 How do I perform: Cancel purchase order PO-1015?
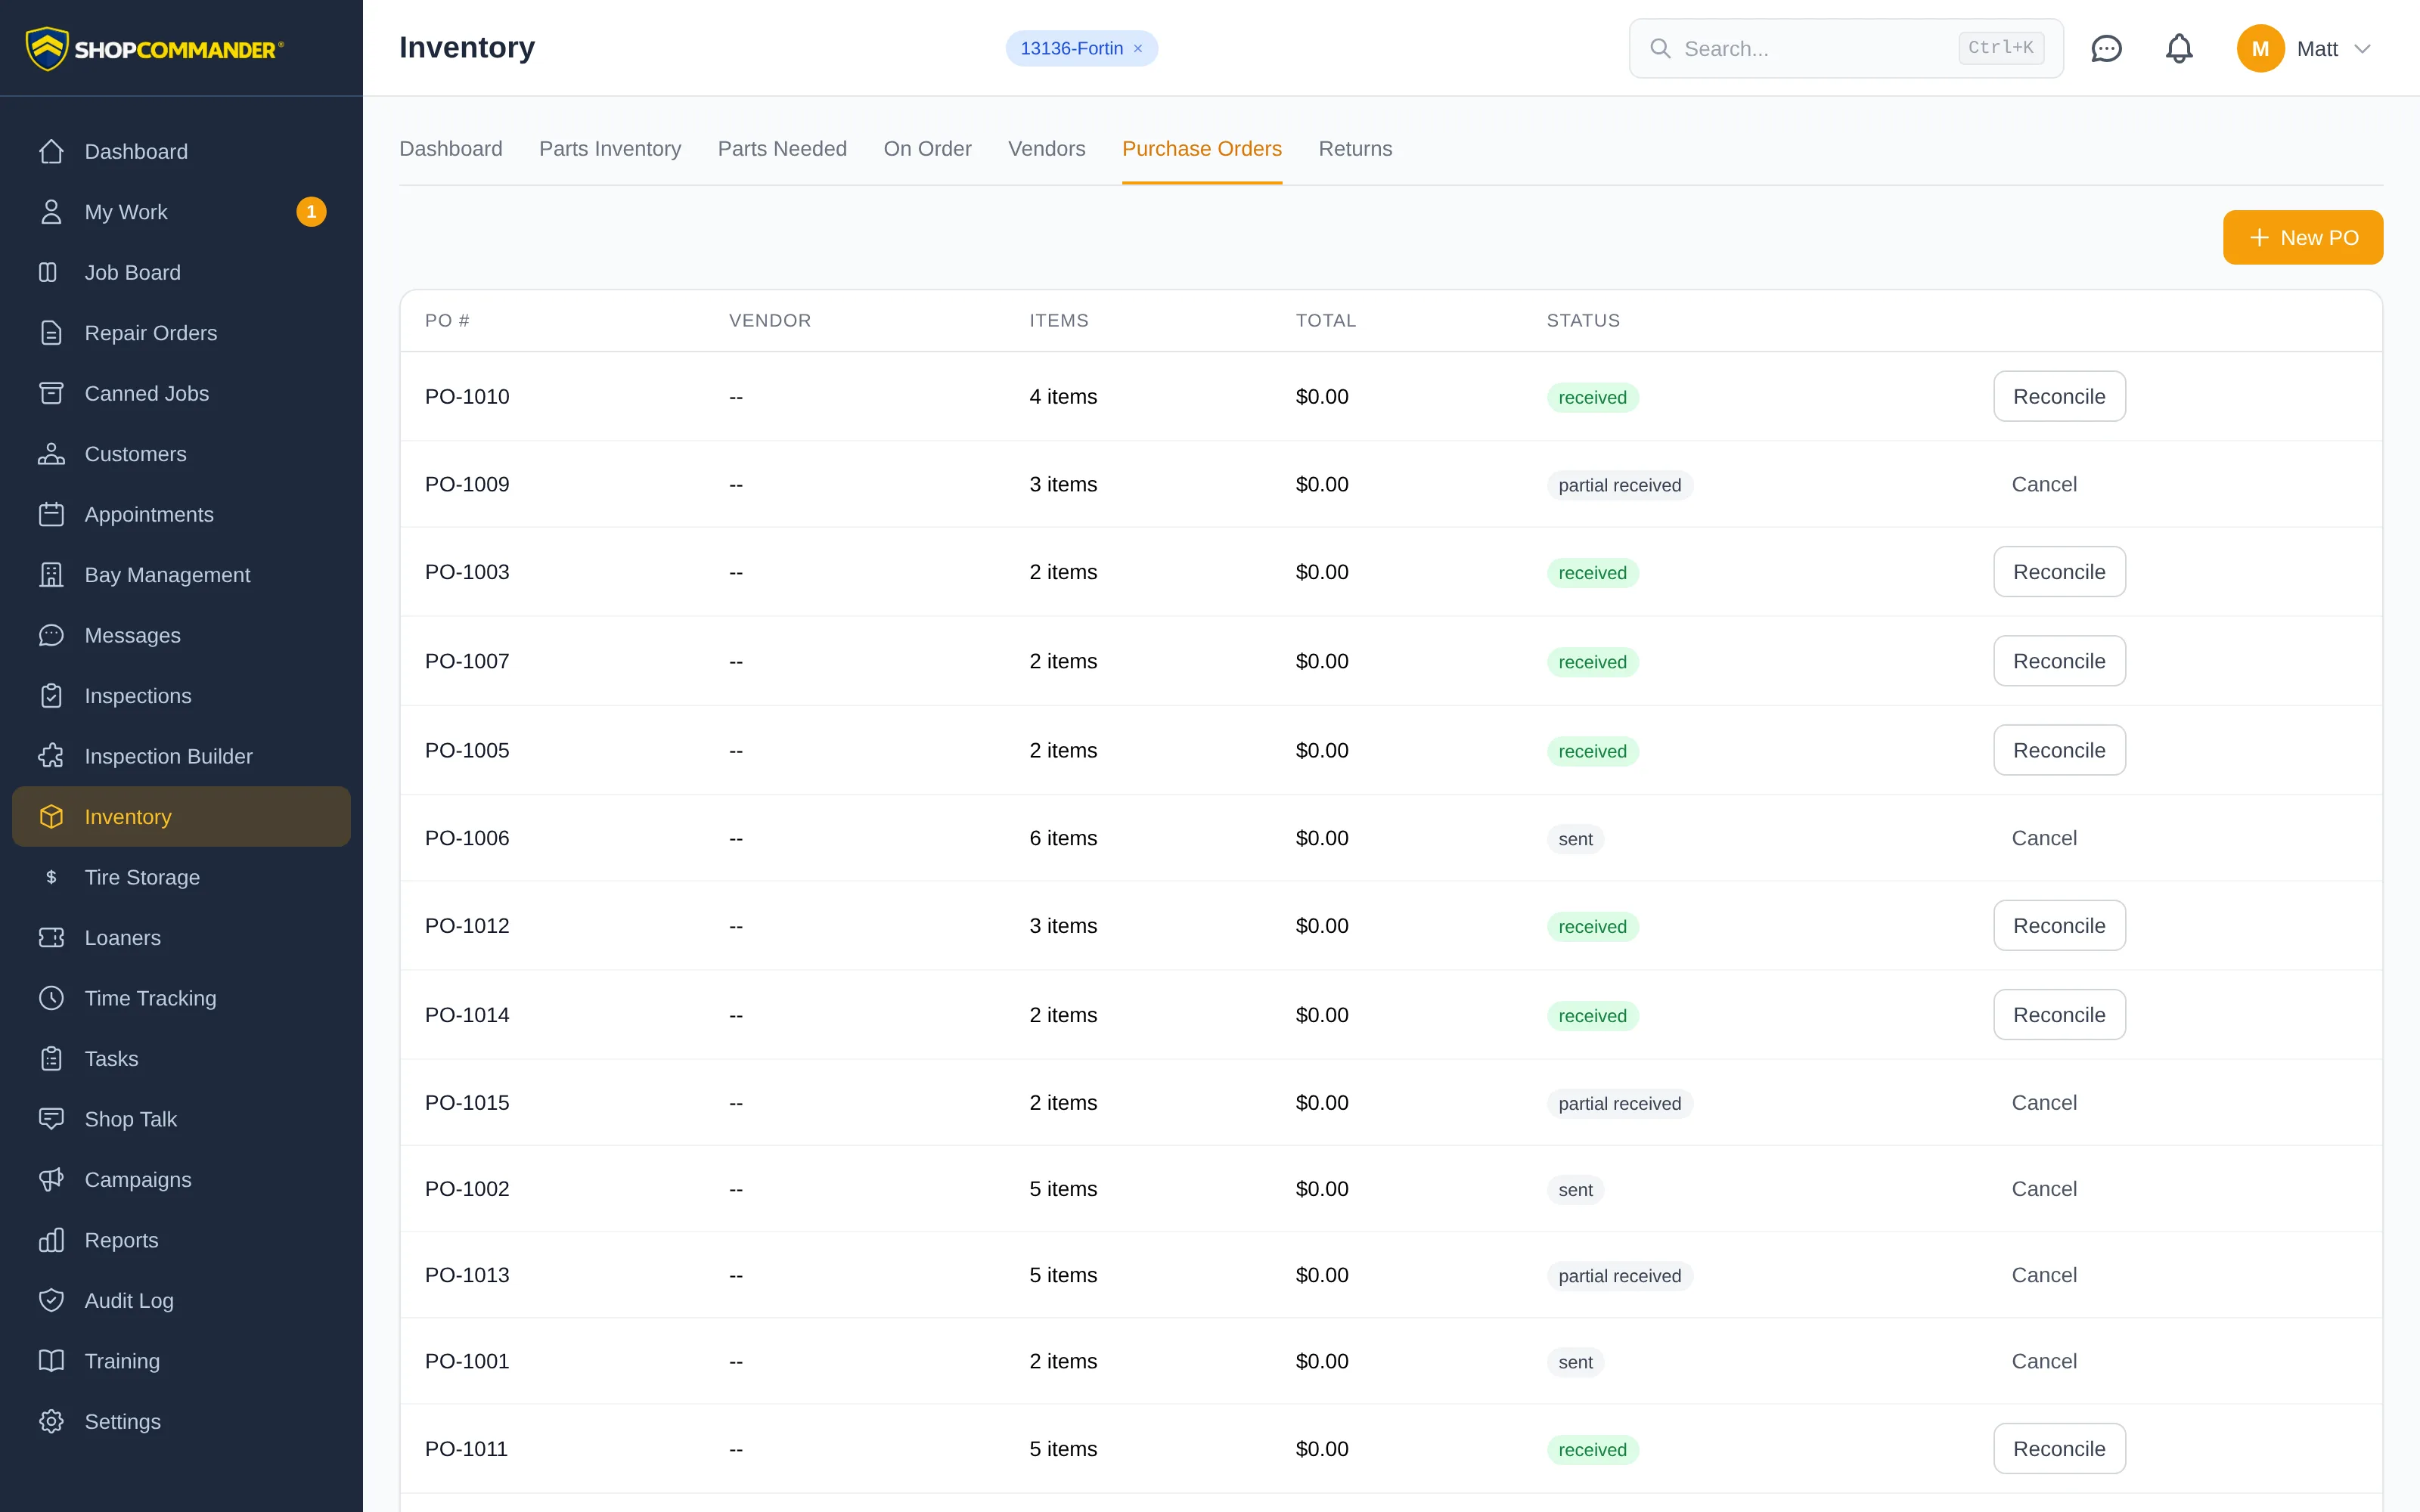click(2044, 1103)
